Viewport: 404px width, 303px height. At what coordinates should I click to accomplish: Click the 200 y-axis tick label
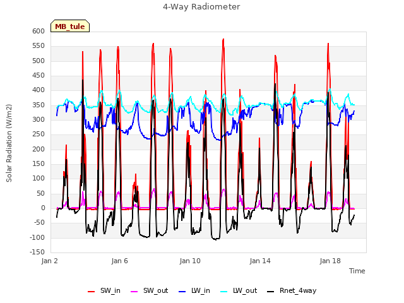pos(39,149)
